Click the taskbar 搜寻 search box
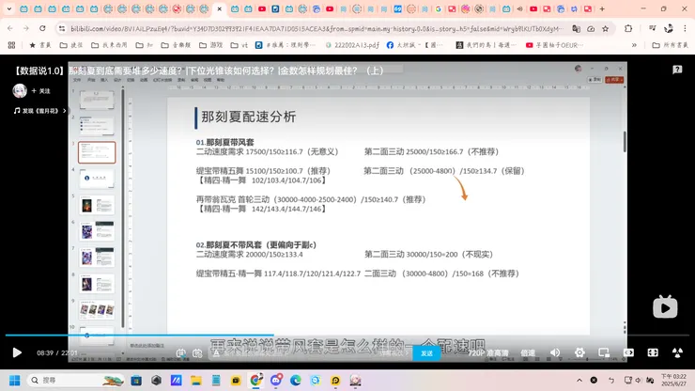The width and height of the screenshot is (695, 391). click(x=76, y=381)
